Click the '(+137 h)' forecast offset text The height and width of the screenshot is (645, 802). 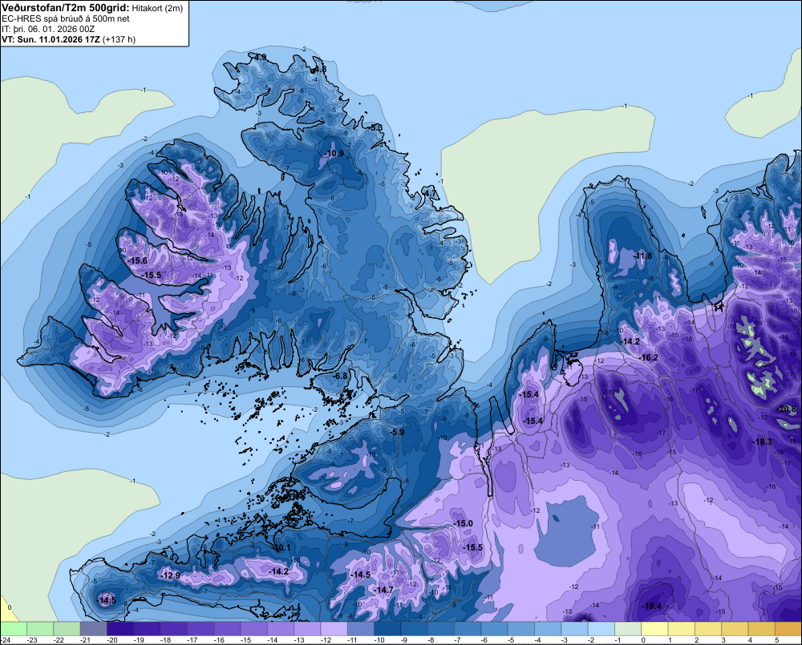(119, 39)
